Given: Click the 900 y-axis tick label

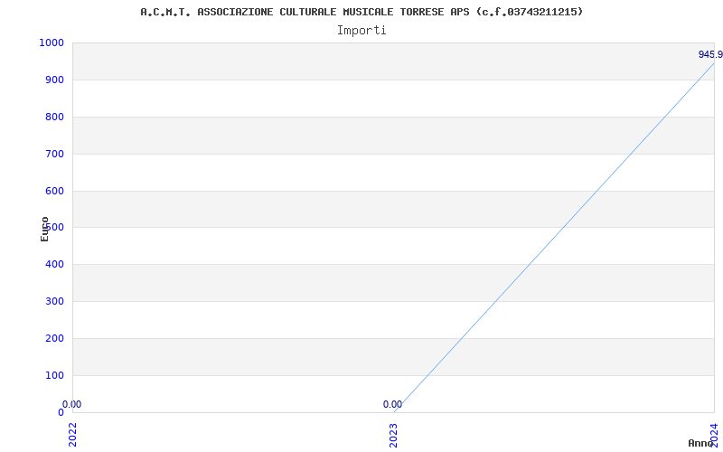Looking at the screenshot, I should (x=54, y=80).
